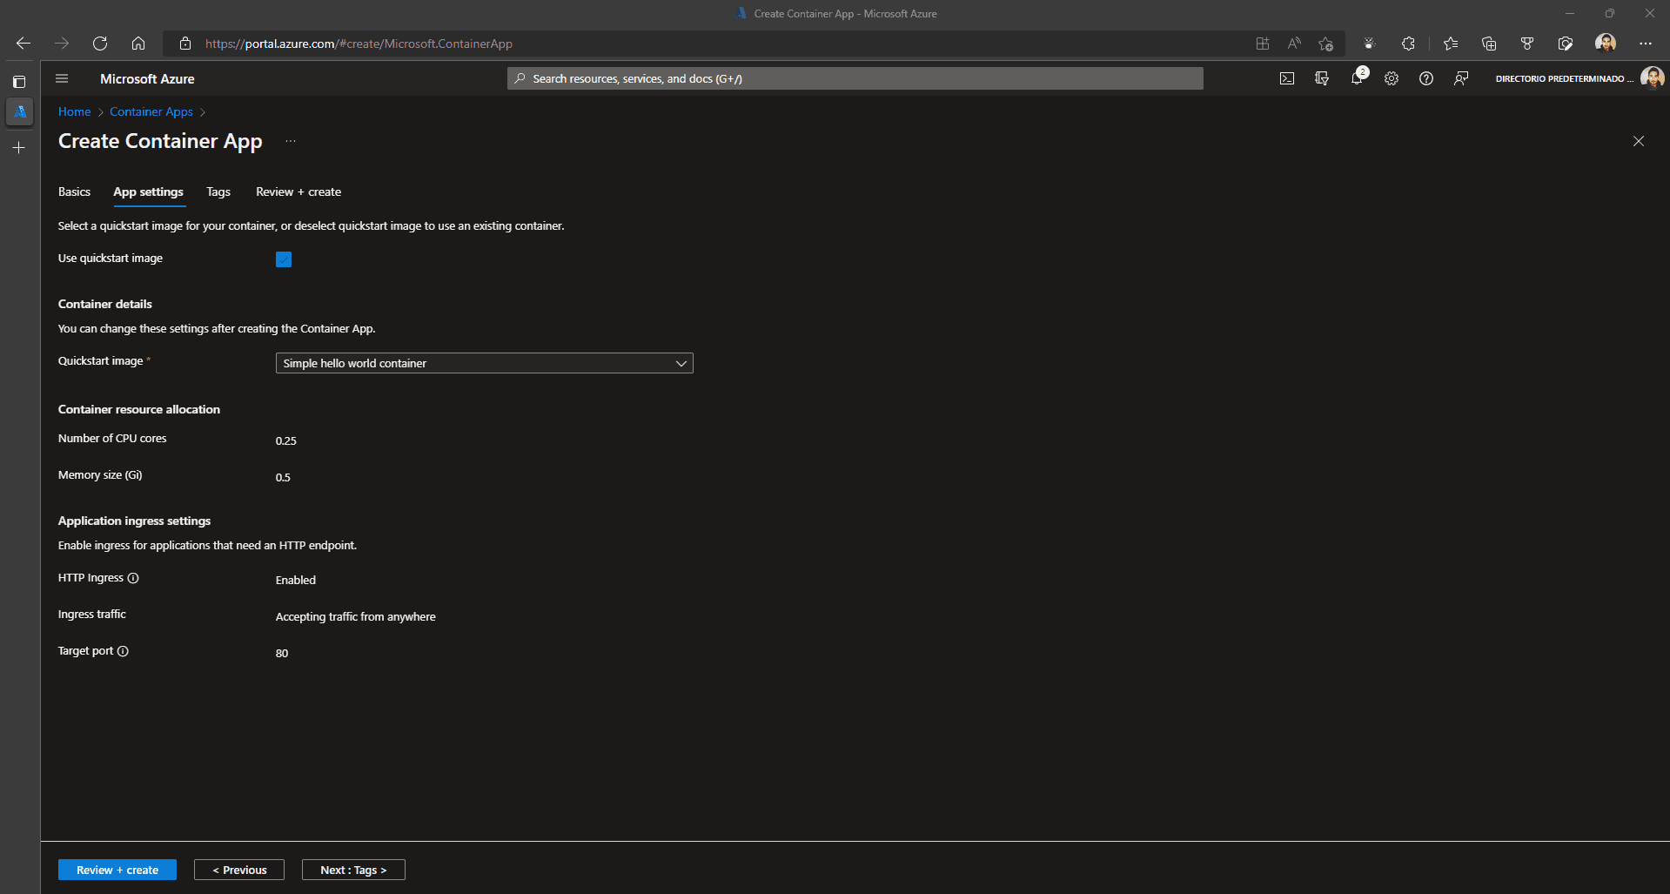Click the Enabled HTTP Ingress value

click(x=296, y=580)
